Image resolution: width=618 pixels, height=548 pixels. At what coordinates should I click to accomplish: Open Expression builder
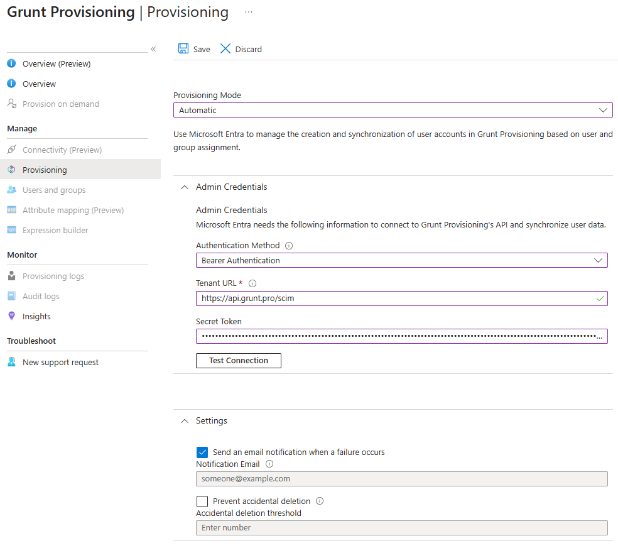tap(55, 230)
